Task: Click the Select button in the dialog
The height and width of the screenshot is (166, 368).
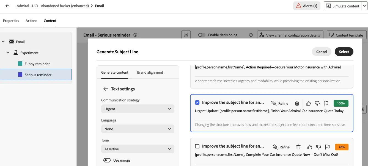Action: pos(344,52)
